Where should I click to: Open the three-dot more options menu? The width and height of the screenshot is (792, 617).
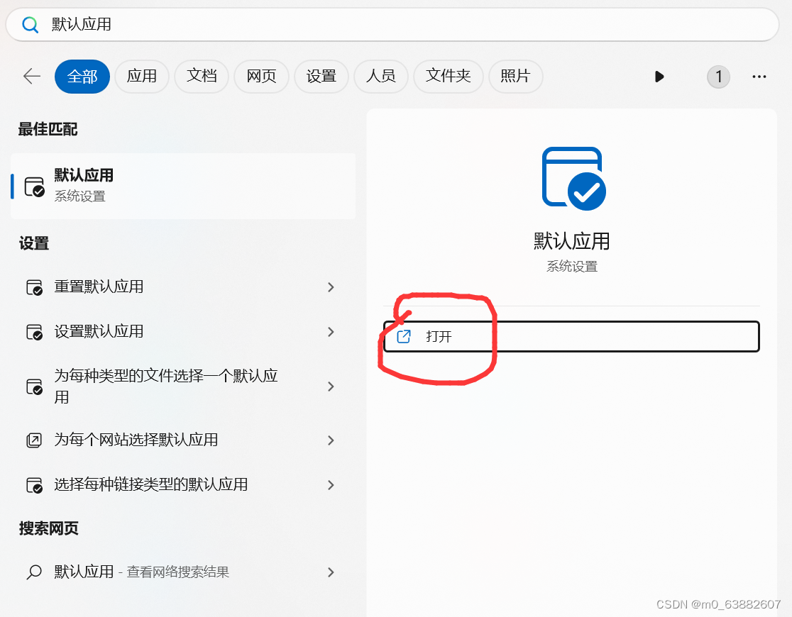coord(759,77)
